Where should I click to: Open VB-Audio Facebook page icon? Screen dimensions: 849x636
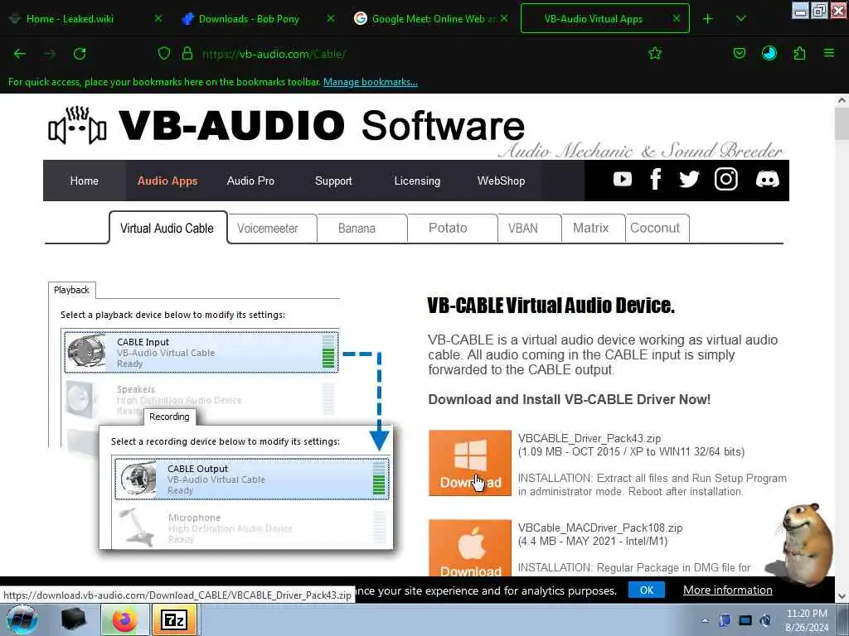pyautogui.click(x=656, y=179)
